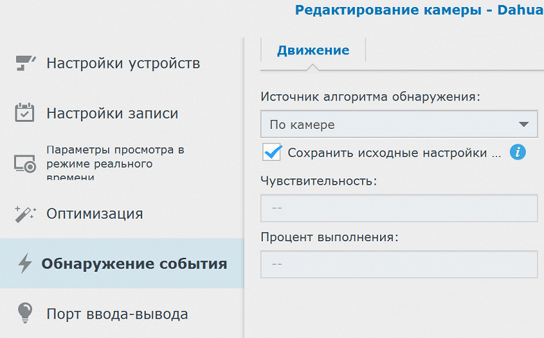Go to Оптимизация settings
The width and height of the screenshot is (544, 338).
click(x=95, y=213)
